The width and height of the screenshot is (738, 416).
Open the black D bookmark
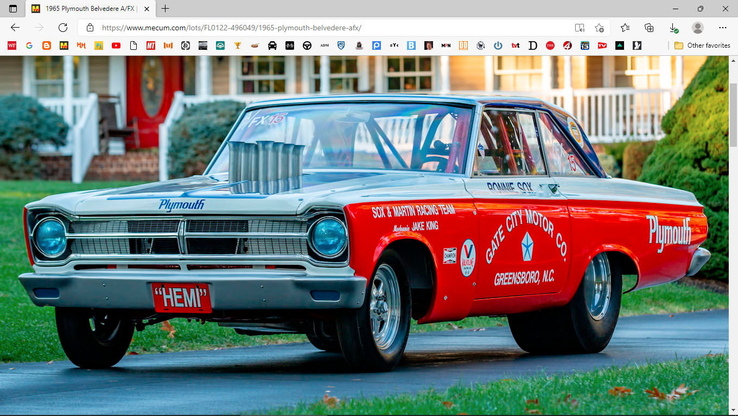533,45
